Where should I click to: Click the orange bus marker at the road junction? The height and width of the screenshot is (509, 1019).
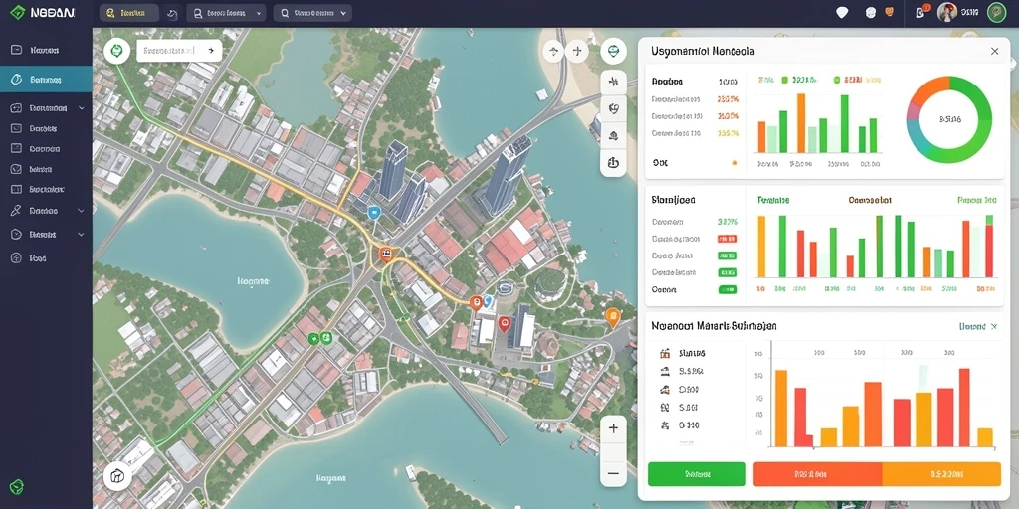tap(386, 254)
